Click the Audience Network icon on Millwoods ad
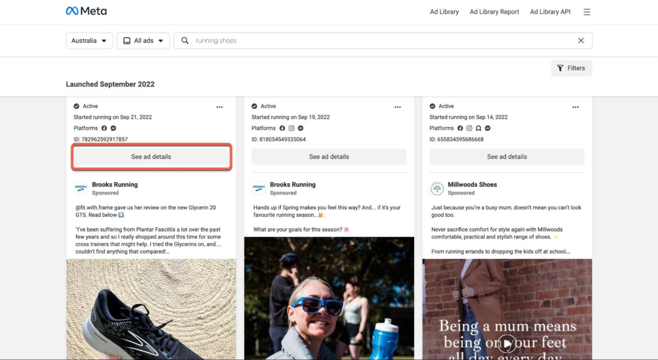 click(x=478, y=128)
